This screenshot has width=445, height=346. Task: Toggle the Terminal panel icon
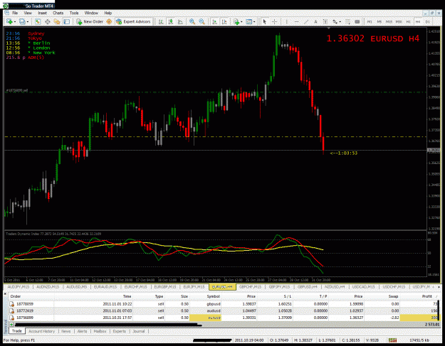(67, 21)
